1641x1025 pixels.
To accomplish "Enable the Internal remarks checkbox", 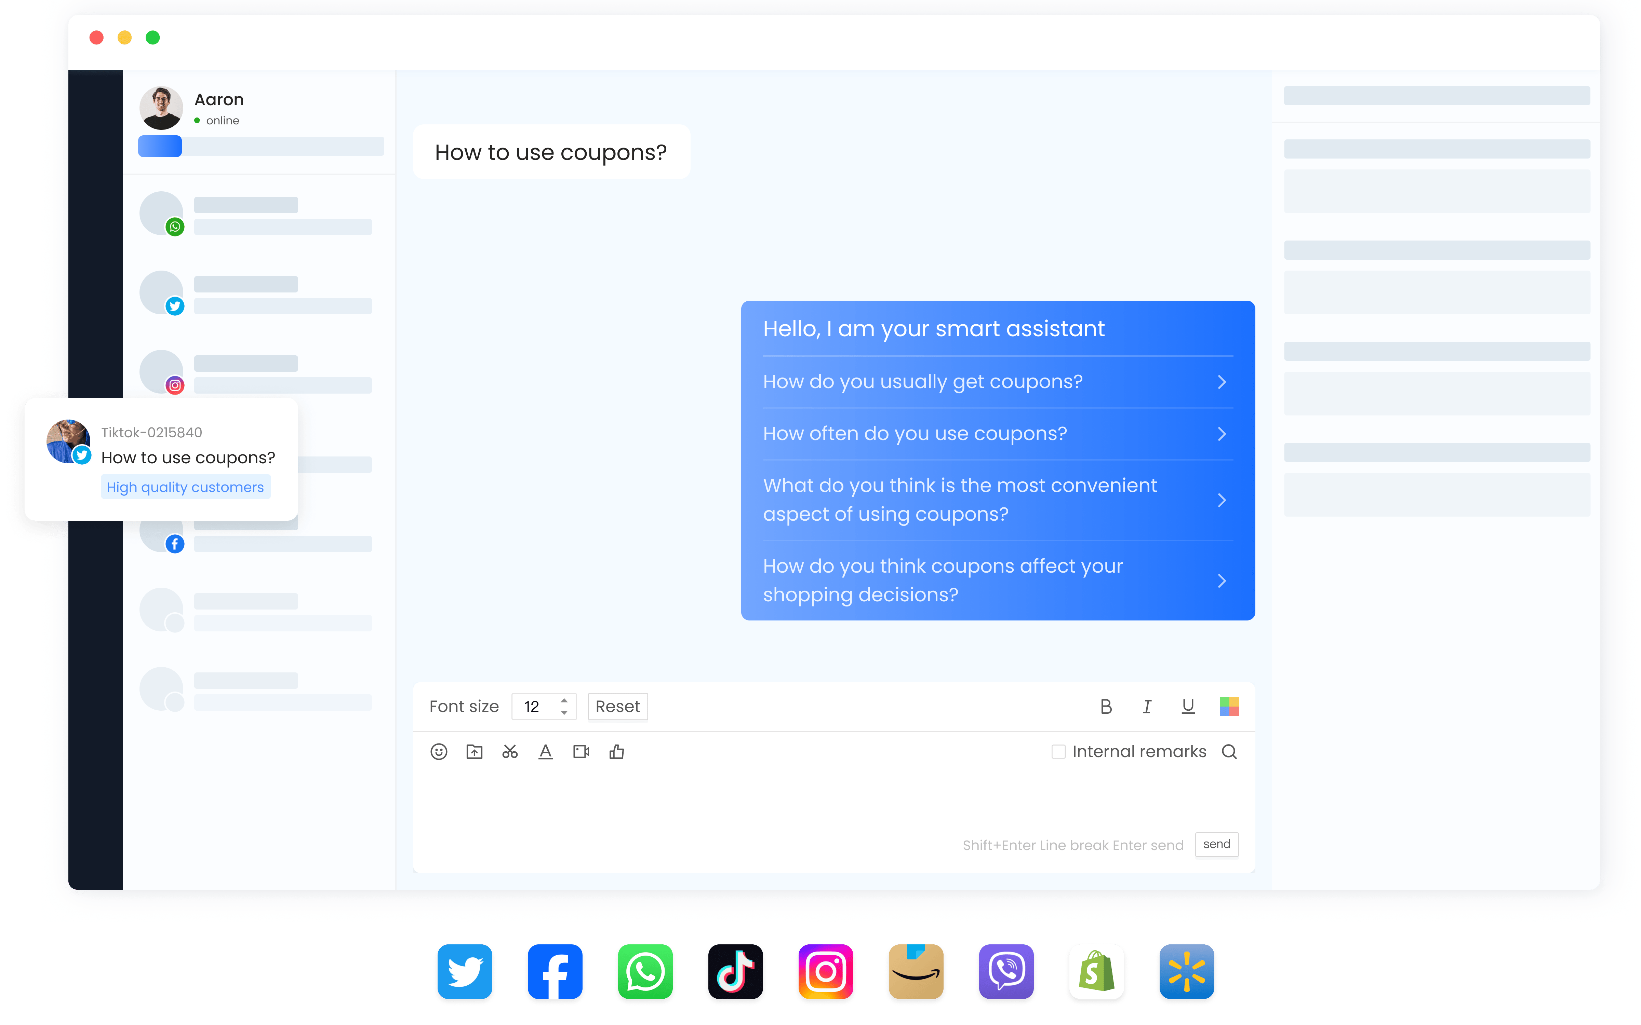I will tap(1058, 751).
